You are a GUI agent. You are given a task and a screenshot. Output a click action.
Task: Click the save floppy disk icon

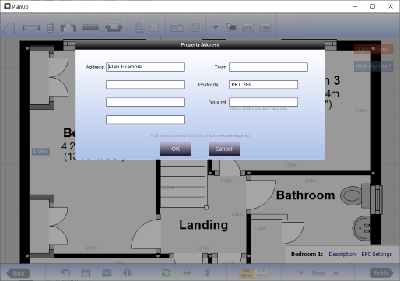click(x=86, y=272)
